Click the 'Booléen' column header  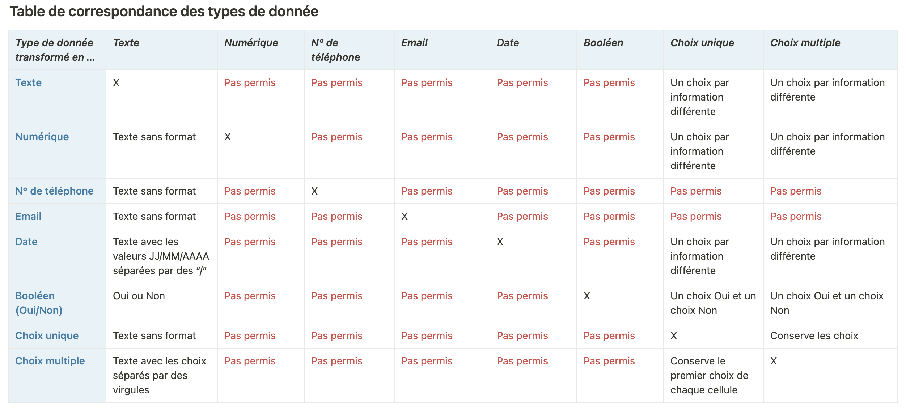pos(604,43)
